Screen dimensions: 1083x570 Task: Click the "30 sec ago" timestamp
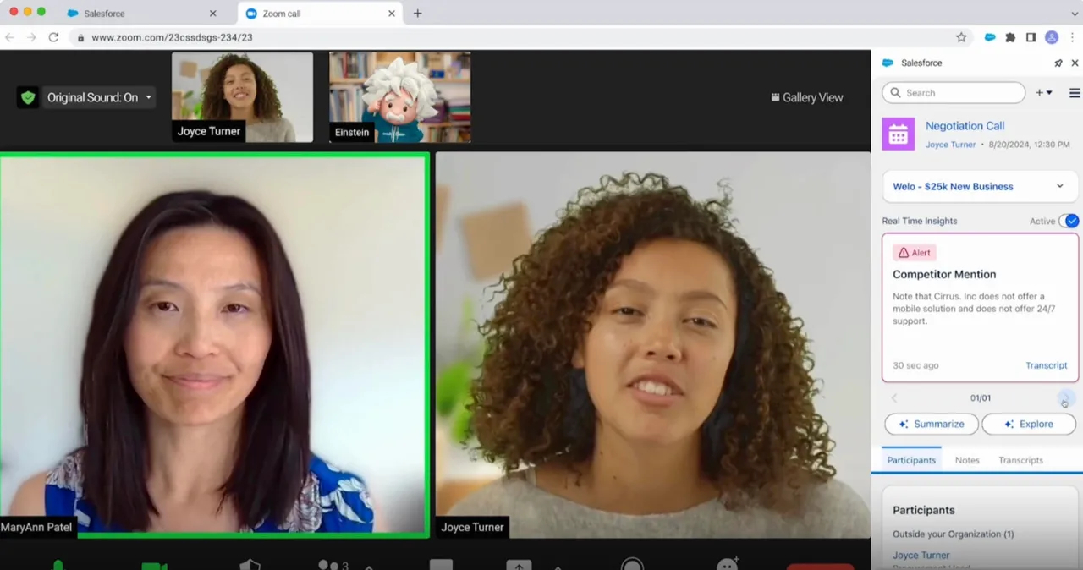click(x=915, y=365)
